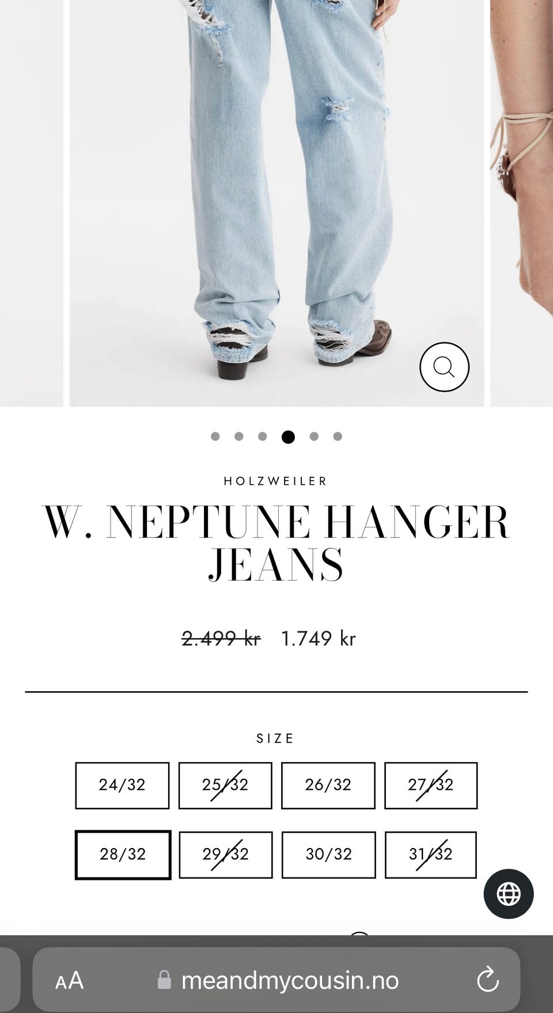Tap the Safari reload page icon
The image size is (553, 1013).
[x=487, y=980]
